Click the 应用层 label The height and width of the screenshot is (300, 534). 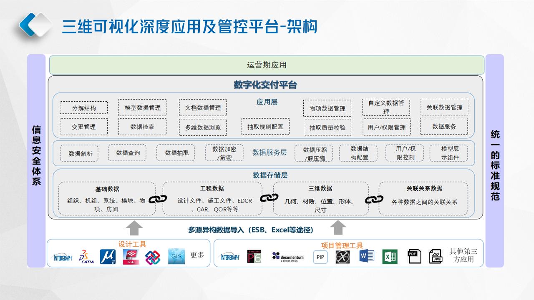tap(267, 102)
